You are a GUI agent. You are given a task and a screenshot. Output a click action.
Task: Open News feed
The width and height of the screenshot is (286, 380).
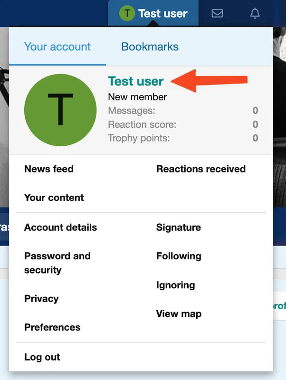pos(49,169)
